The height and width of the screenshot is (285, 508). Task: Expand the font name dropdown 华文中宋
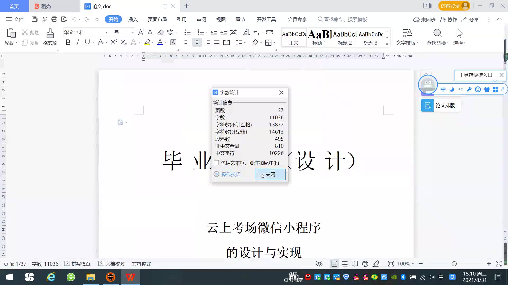pos(107,32)
